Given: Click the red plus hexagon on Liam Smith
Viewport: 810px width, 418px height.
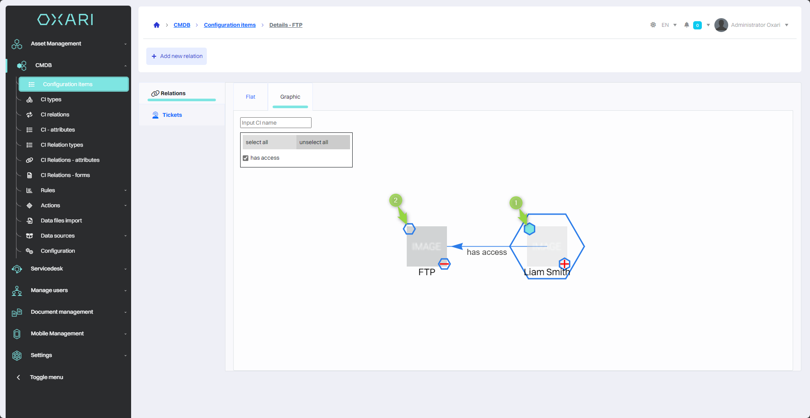Looking at the screenshot, I should (x=565, y=264).
